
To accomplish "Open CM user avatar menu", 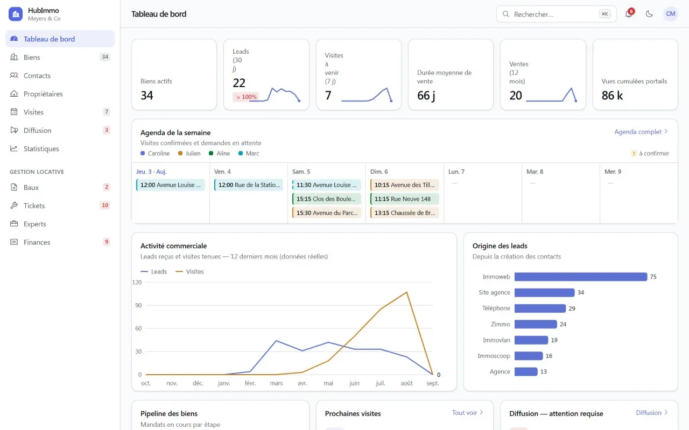I will point(670,14).
